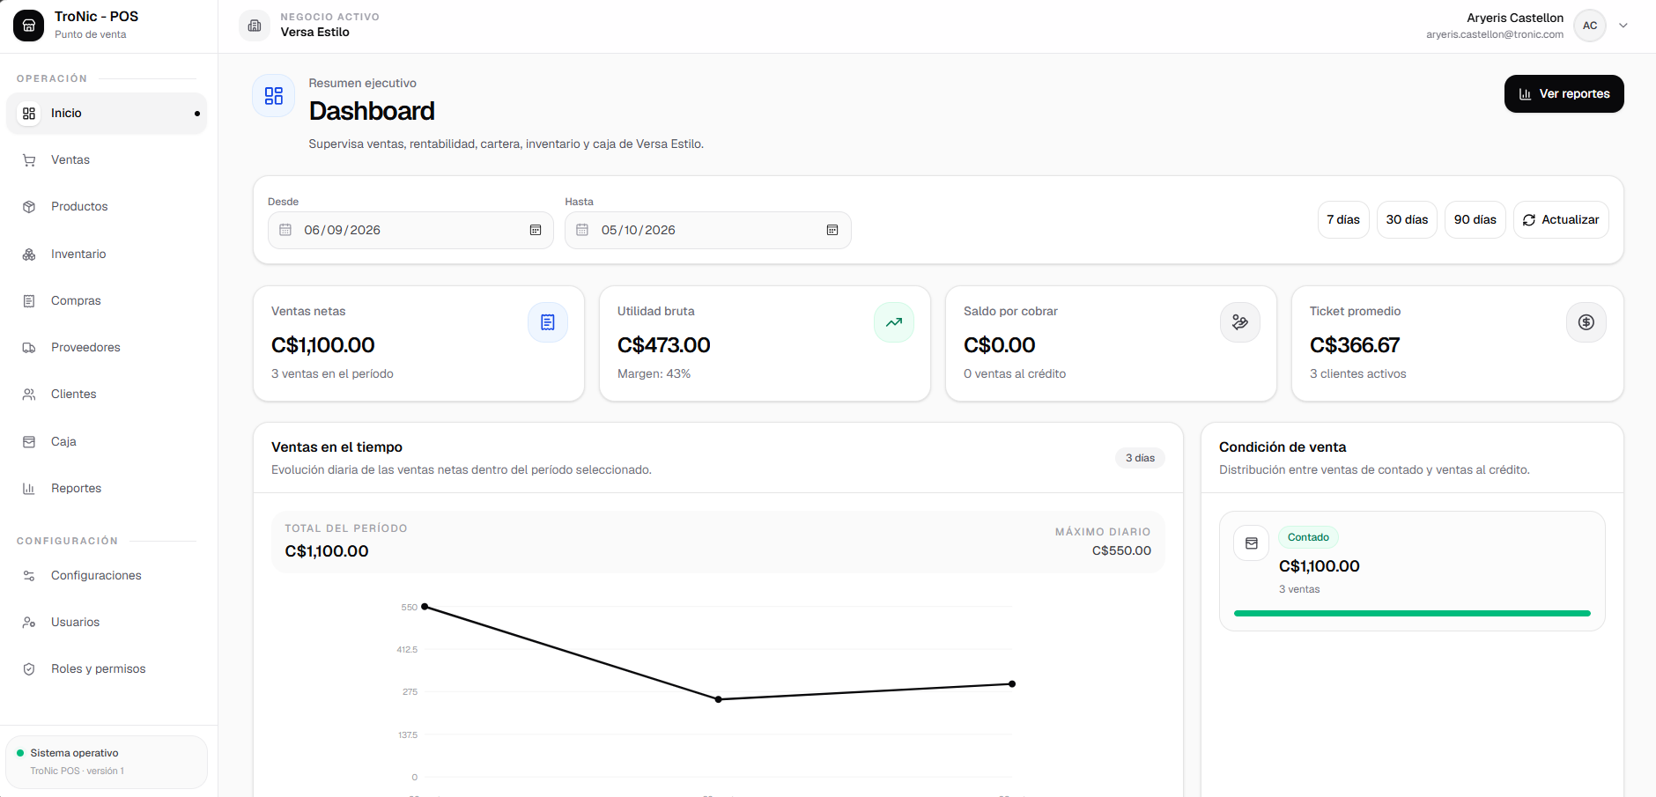1656x797 pixels.
Task: Click the Versa Estilo business name
Action: coord(315,33)
